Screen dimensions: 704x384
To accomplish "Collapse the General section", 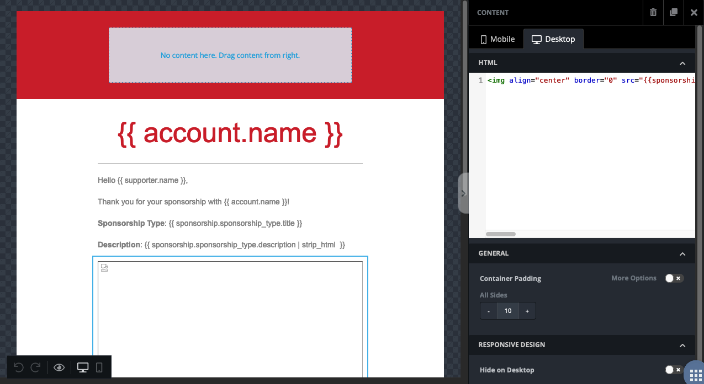I will click(682, 253).
